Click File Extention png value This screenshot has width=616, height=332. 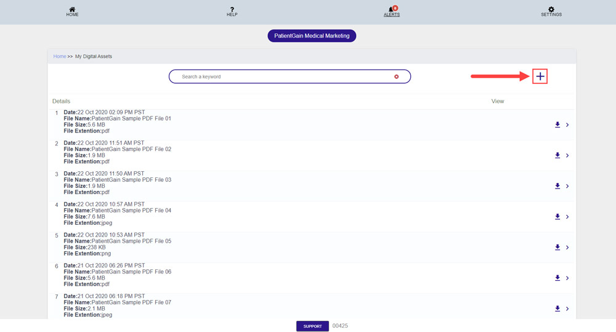tap(106, 253)
